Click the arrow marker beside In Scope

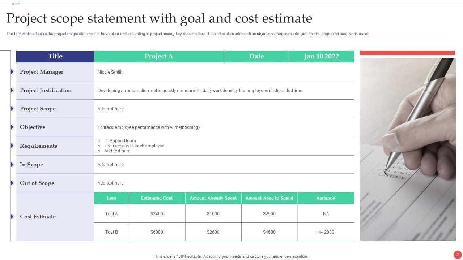[12, 165]
